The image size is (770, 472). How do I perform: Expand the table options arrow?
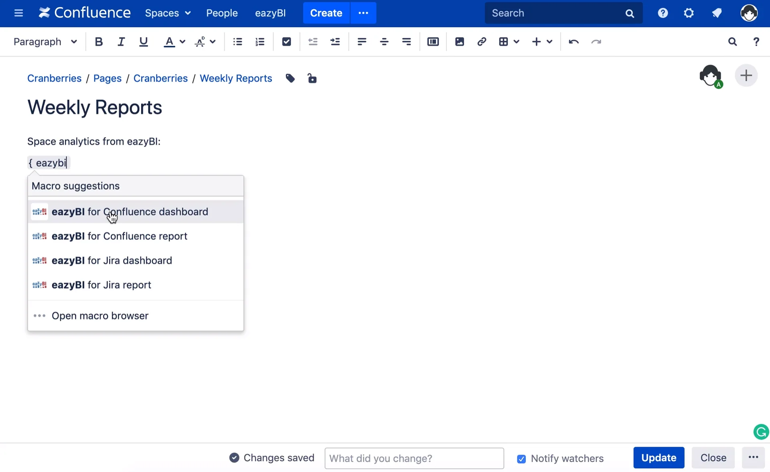(517, 42)
